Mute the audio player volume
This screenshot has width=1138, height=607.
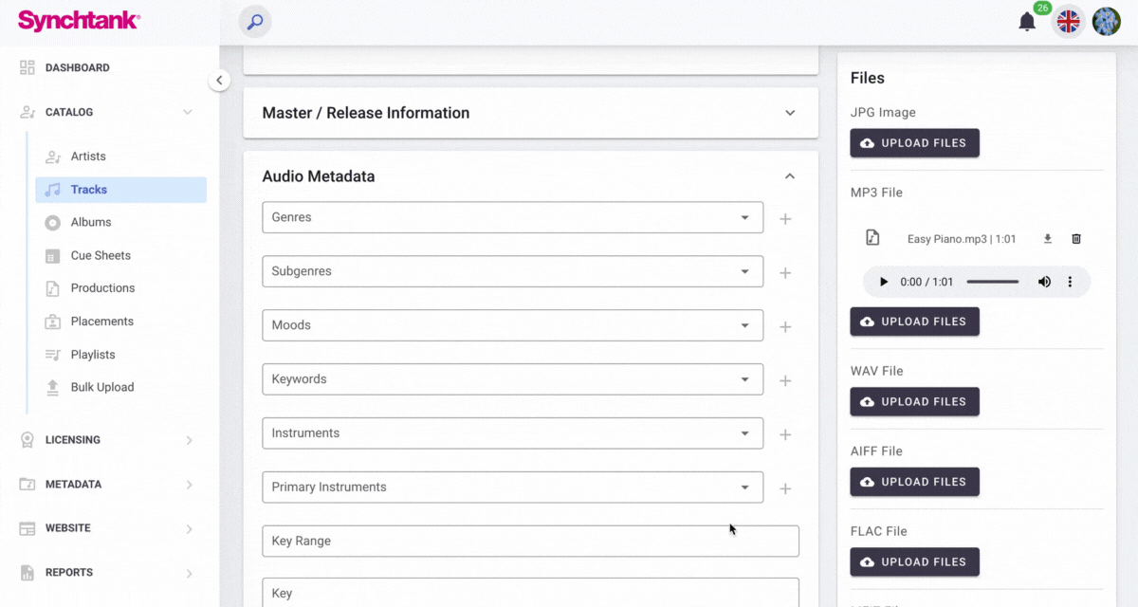point(1044,282)
